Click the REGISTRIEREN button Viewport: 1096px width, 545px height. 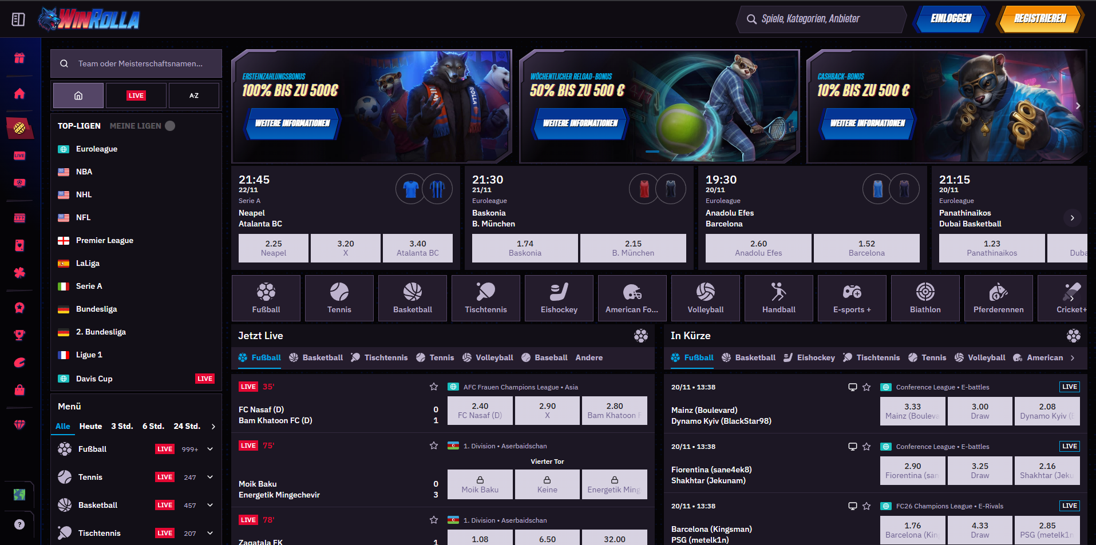coord(1039,19)
